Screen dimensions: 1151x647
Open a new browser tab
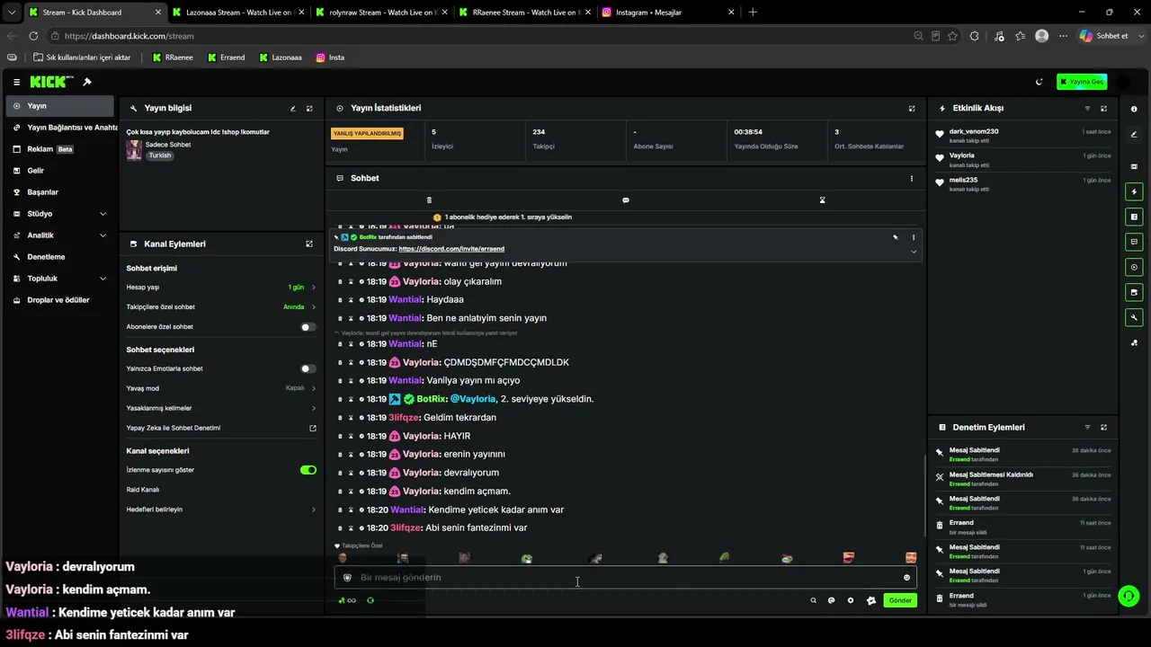click(753, 13)
